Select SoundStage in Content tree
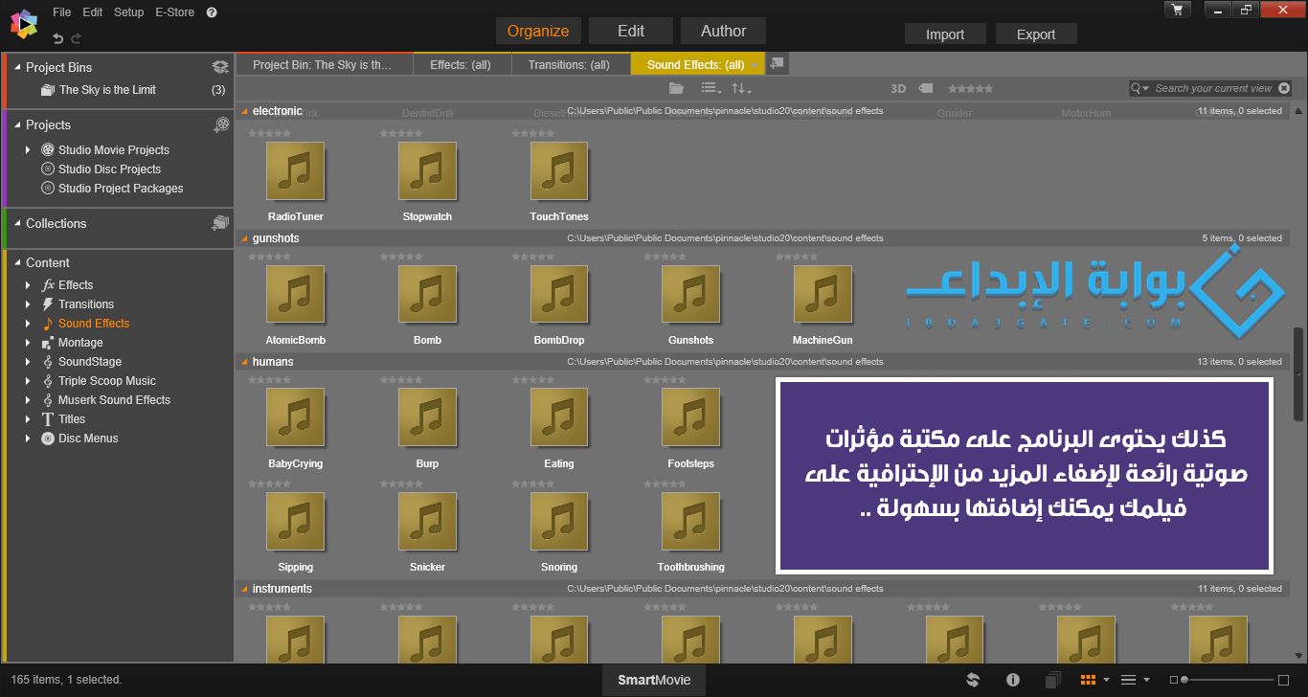The height and width of the screenshot is (697, 1308). (x=90, y=362)
